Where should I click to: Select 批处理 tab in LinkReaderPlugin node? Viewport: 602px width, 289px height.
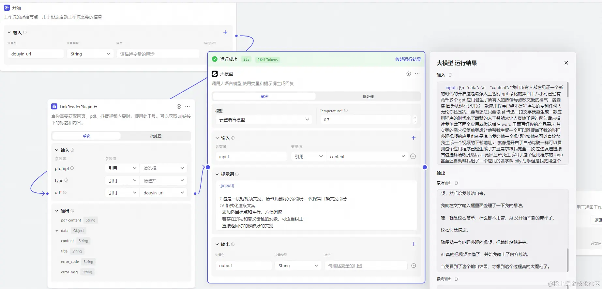pos(156,136)
